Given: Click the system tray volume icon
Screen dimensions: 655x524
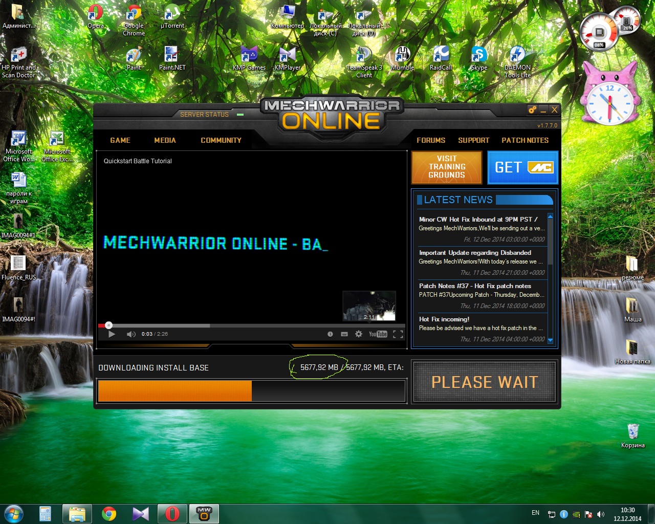Looking at the screenshot, I should pos(601,514).
